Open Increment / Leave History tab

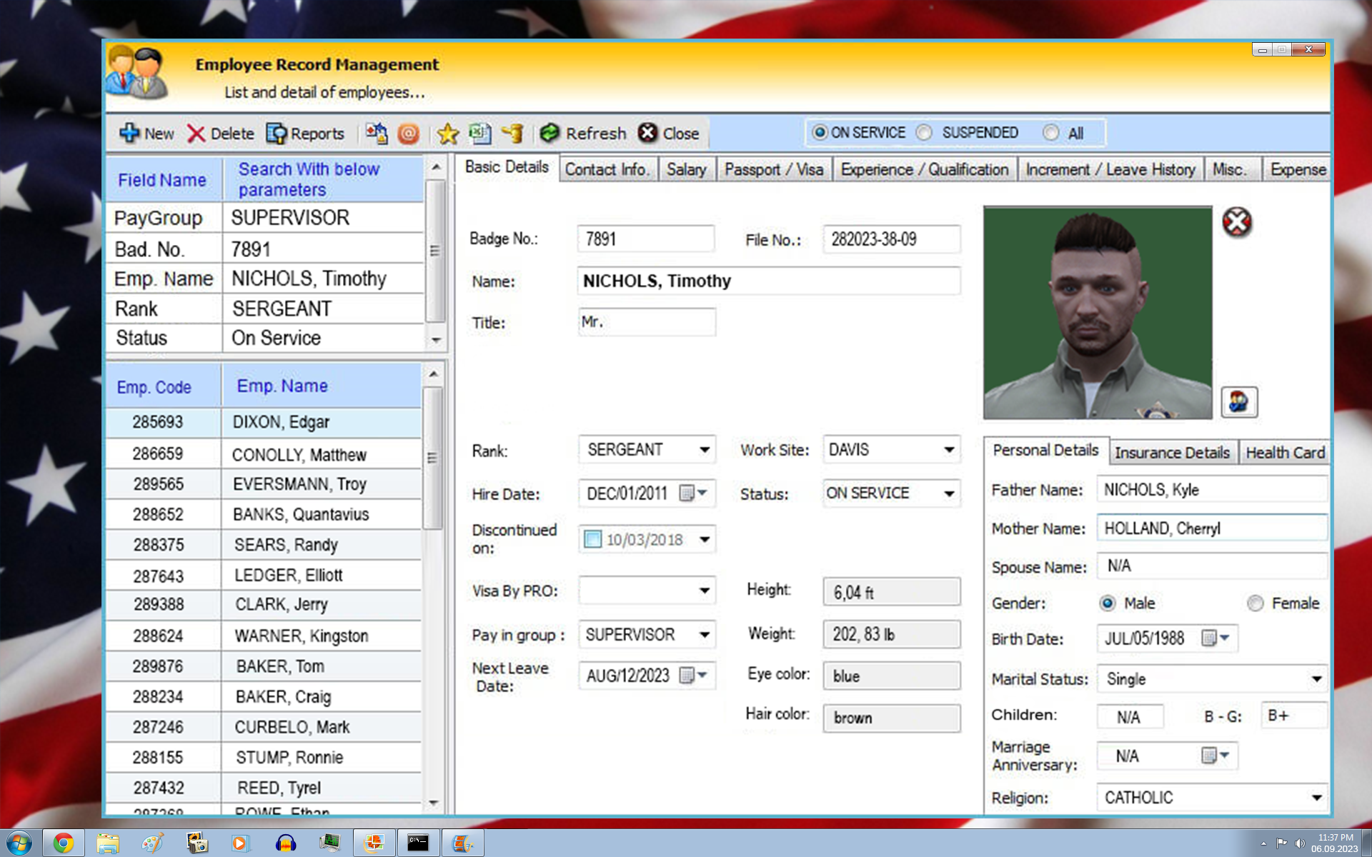(1110, 169)
